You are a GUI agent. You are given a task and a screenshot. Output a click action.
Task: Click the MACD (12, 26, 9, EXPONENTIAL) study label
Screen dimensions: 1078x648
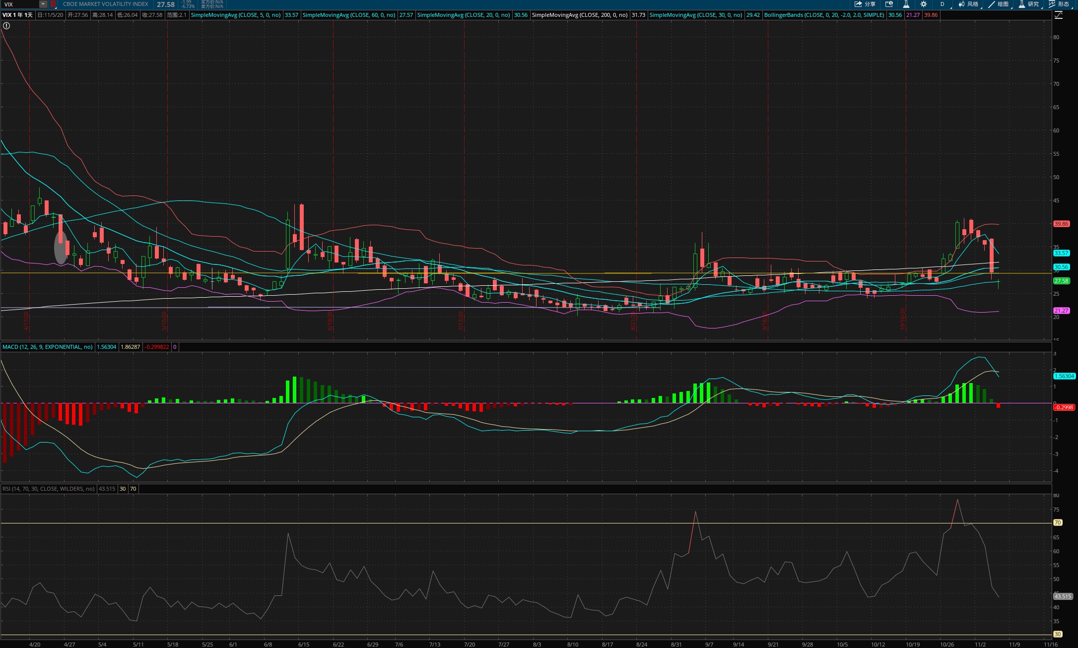point(47,347)
